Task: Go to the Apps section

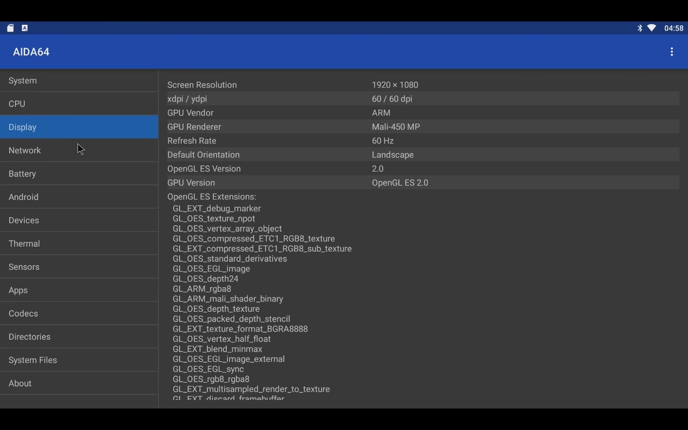Action: 79,290
